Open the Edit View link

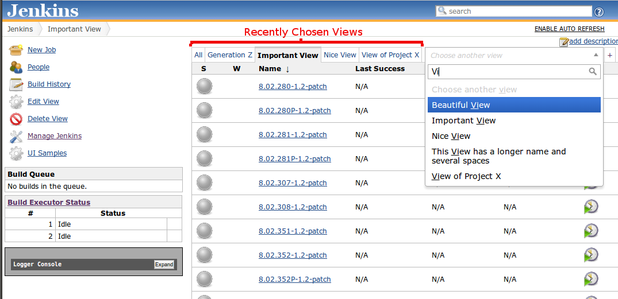pyautogui.click(x=43, y=102)
